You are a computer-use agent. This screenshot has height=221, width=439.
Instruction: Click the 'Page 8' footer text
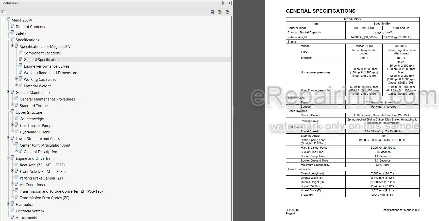click(290, 213)
